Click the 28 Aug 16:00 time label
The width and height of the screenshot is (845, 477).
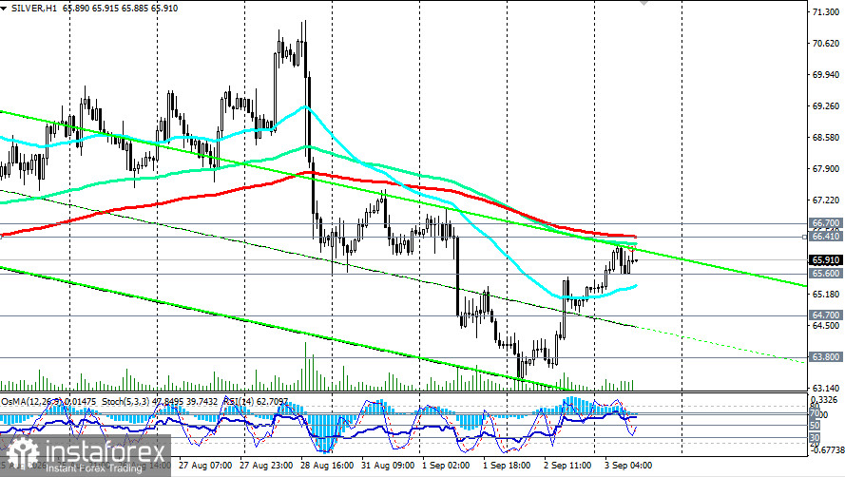coord(327,466)
